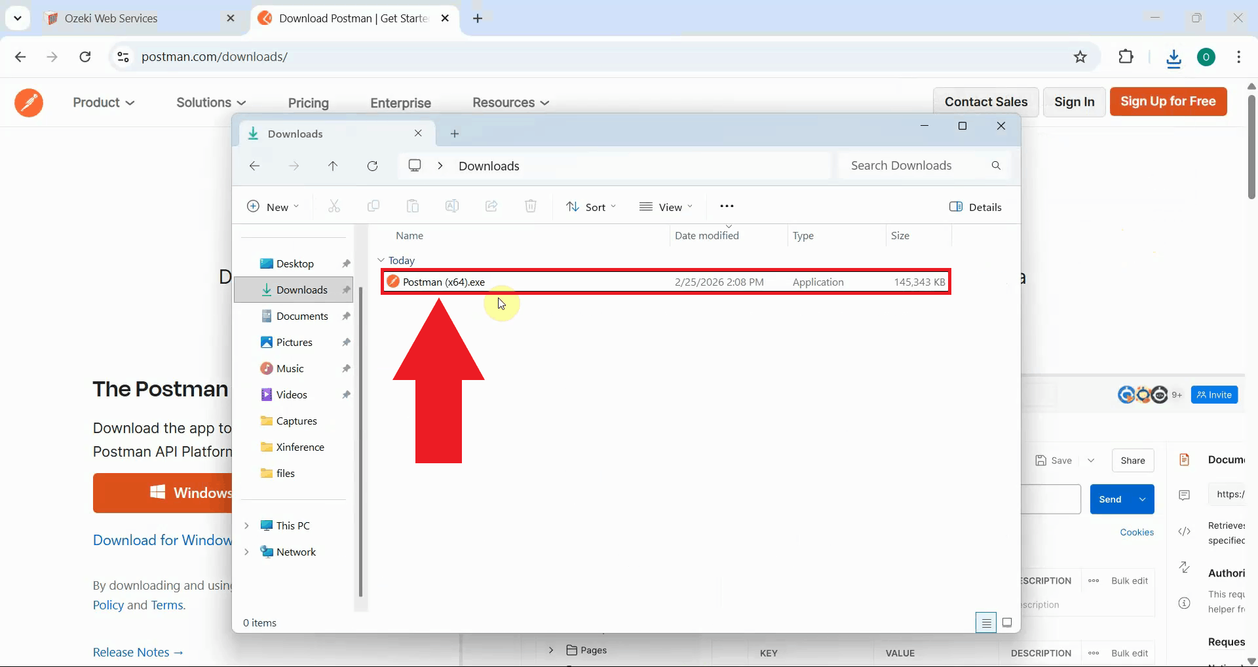Open Postman's code snippet panel icon
Image resolution: width=1258 pixels, height=667 pixels.
(x=1184, y=531)
